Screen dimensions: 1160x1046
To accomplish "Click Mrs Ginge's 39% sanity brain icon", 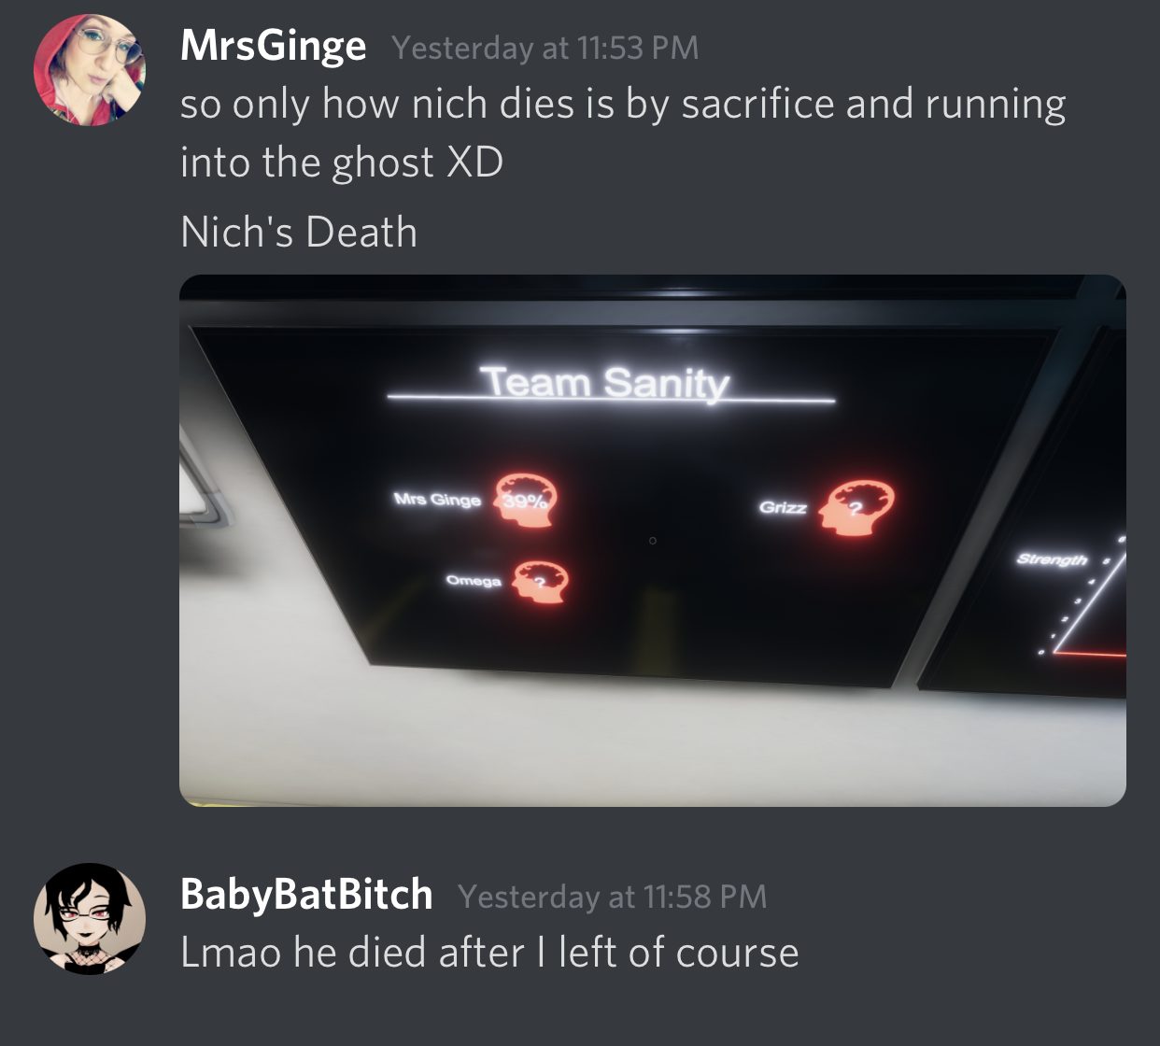I will (x=526, y=500).
